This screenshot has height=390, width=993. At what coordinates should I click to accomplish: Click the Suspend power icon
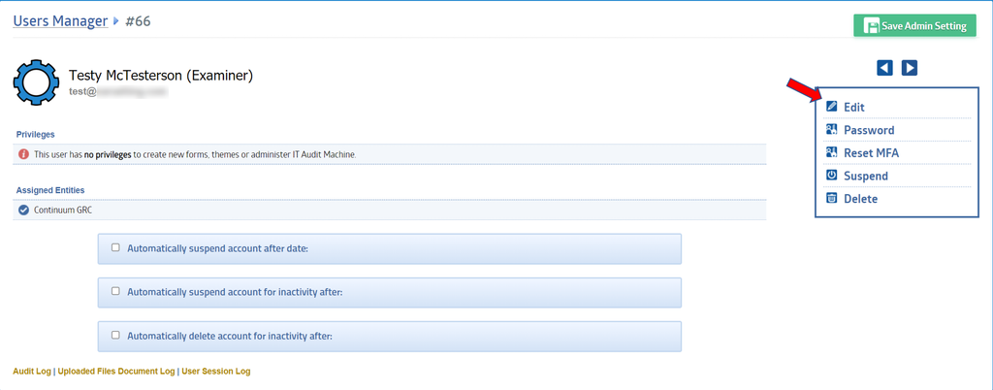(831, 176)
